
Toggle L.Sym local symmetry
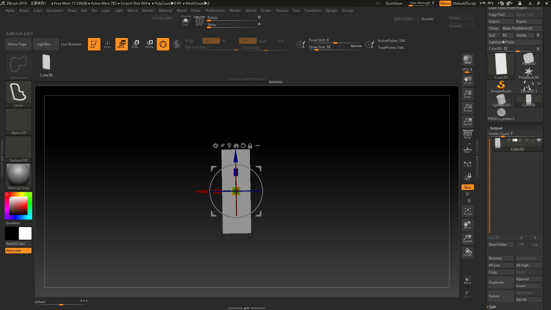[x=467, y=164]
